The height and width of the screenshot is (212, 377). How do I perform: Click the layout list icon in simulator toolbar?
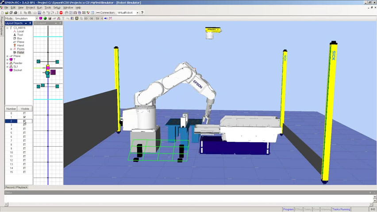[x=72, y=18]
